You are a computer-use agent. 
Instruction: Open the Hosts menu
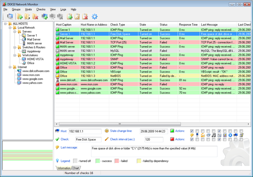(29, 9)
